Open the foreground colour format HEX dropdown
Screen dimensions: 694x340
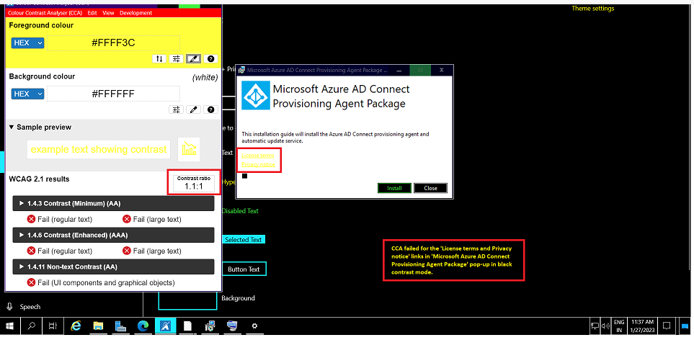tap(27, 43)
